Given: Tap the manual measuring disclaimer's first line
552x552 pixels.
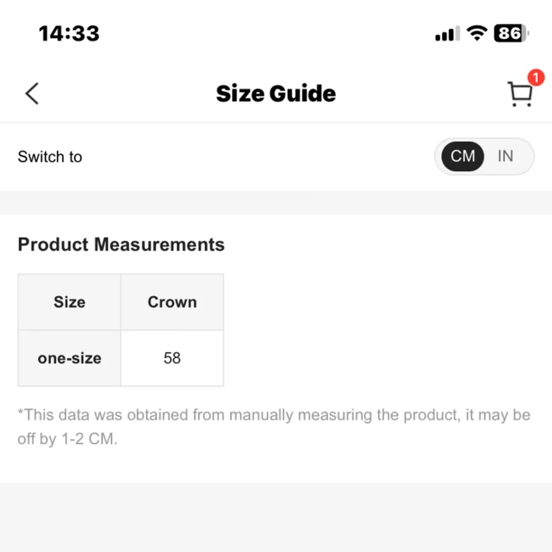Looking at the screenshot, I should coord(274,415).
